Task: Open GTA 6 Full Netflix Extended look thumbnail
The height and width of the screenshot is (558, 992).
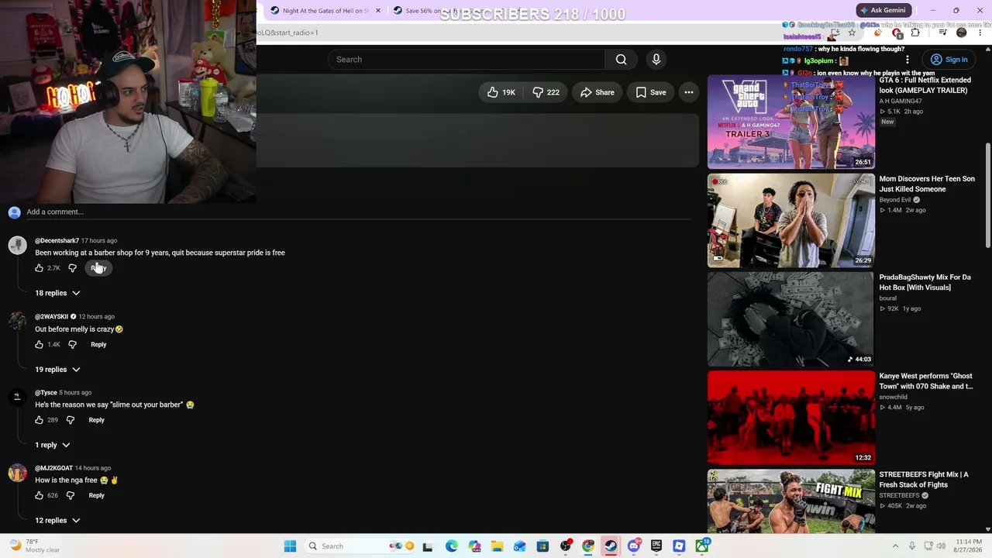Action: [x=790, y=121]
